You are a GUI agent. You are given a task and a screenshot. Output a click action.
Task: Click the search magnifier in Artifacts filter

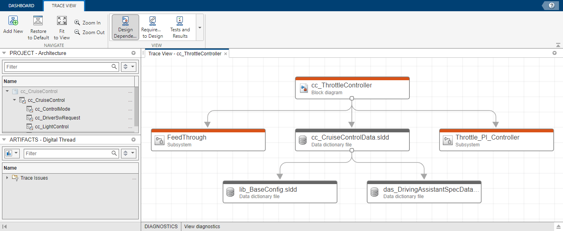(115, 153)
